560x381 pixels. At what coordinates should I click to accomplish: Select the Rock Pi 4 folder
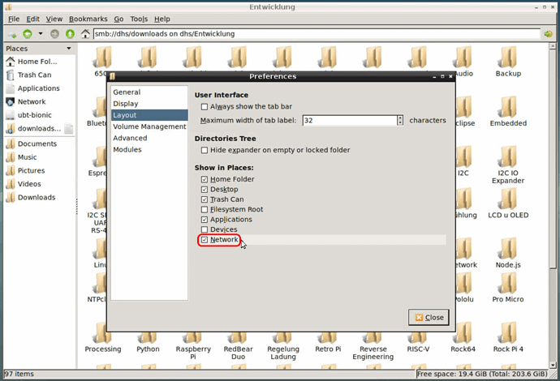point(508,337)
